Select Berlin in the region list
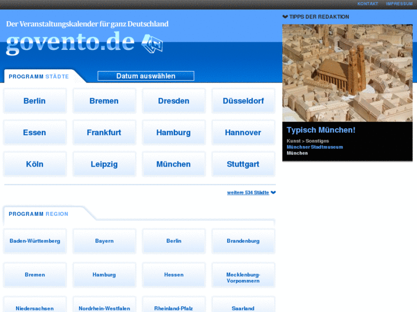Image resolution: width=417 pixels, height=312 pixels. (x=174, y=241)
